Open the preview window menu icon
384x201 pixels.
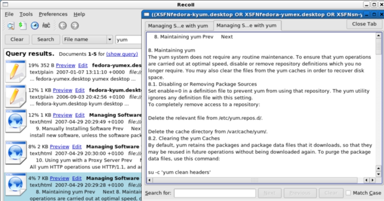146,14
